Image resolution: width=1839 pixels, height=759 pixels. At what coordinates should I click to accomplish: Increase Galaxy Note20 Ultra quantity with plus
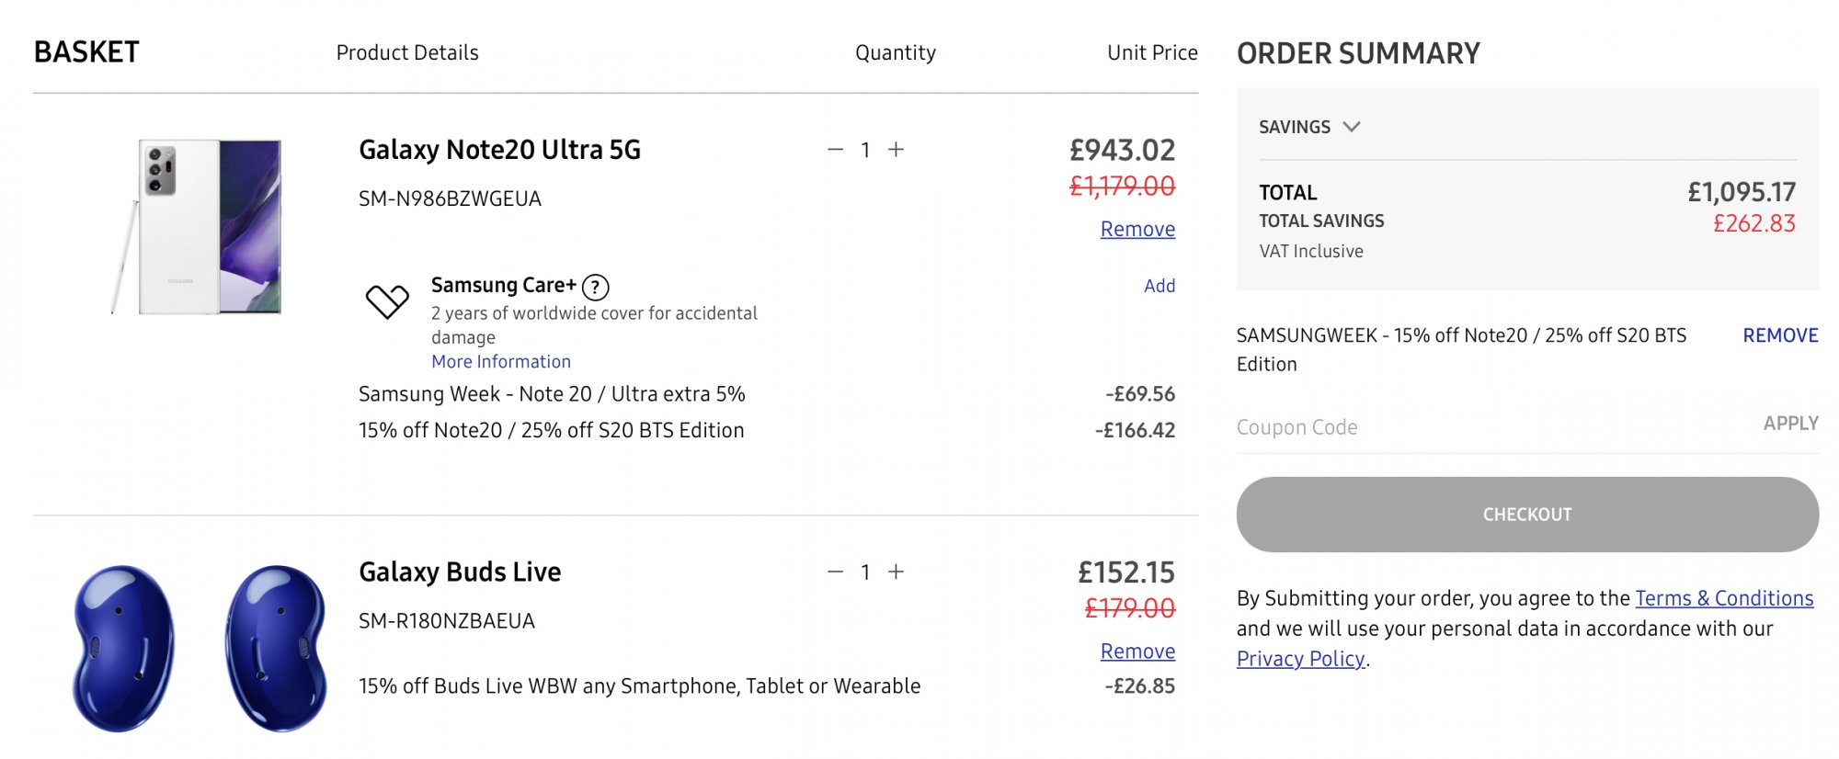(897, 150)
